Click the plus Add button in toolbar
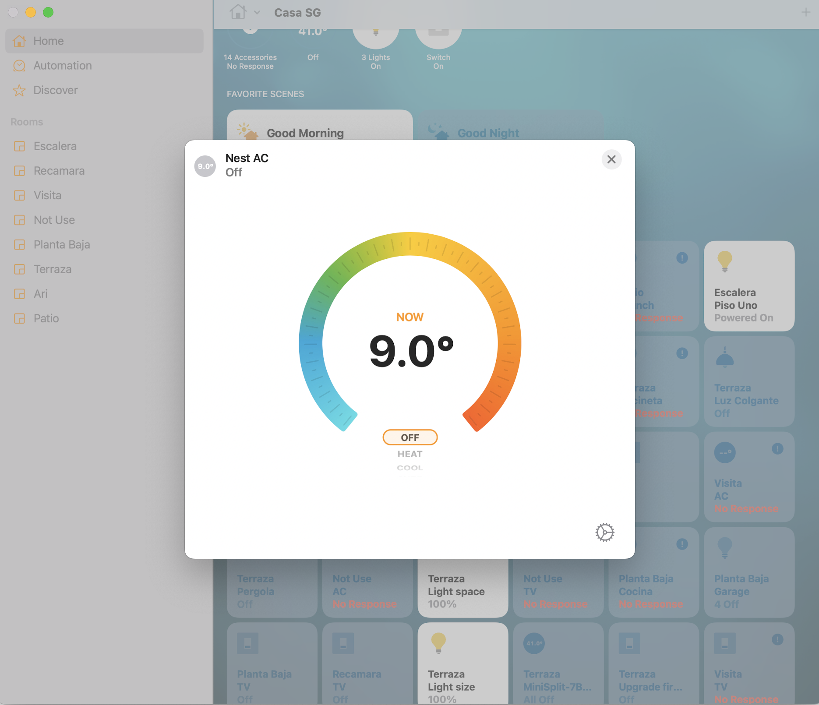Screen dimensions: 819x705 point(805,12)
